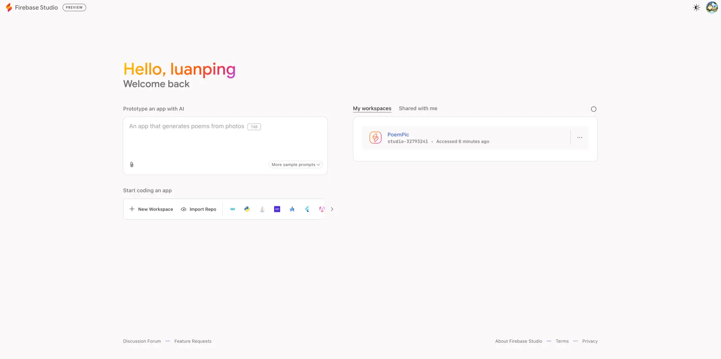Screen dimensions: 721x359
Task: Switch to the Shared with me tab
Action: (x=418, y=108)
